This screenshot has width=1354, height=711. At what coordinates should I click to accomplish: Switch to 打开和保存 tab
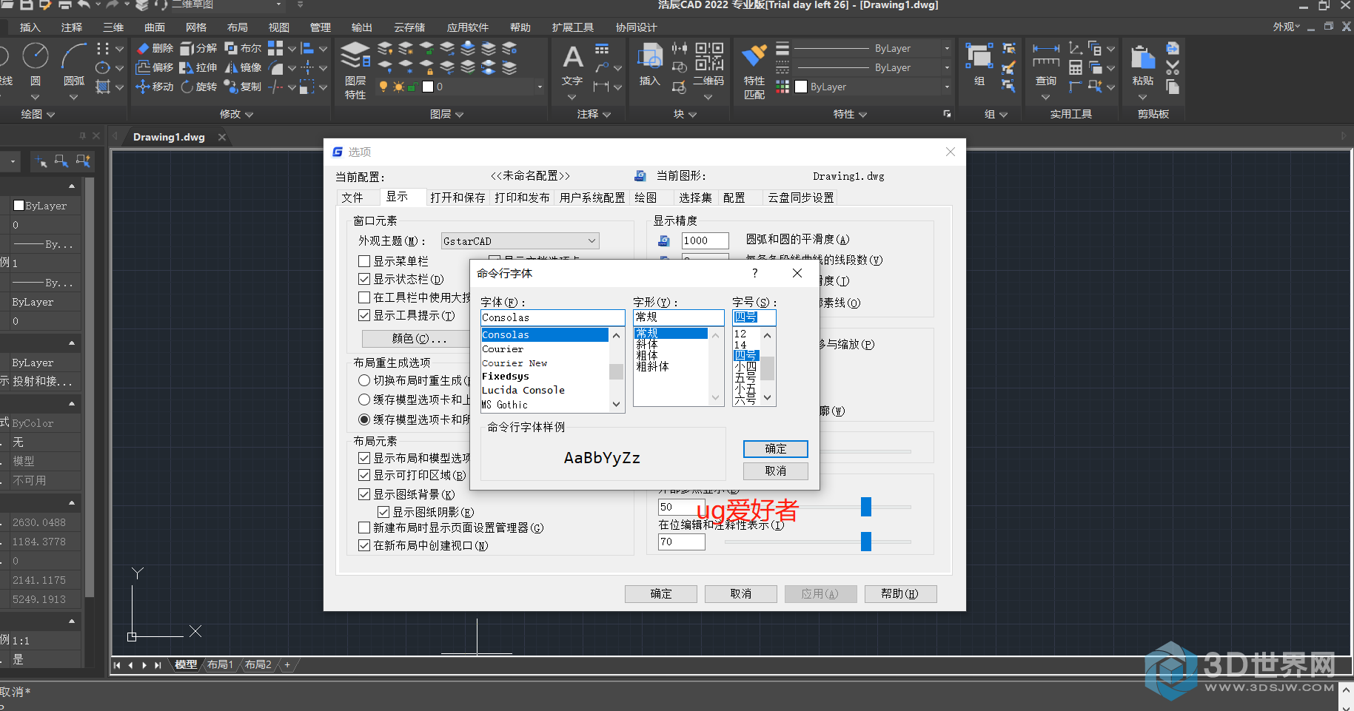coord(458,198)
